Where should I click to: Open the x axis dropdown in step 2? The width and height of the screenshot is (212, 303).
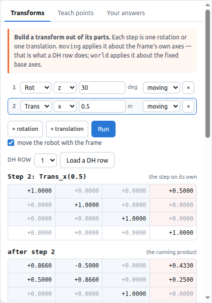point(65,107)
